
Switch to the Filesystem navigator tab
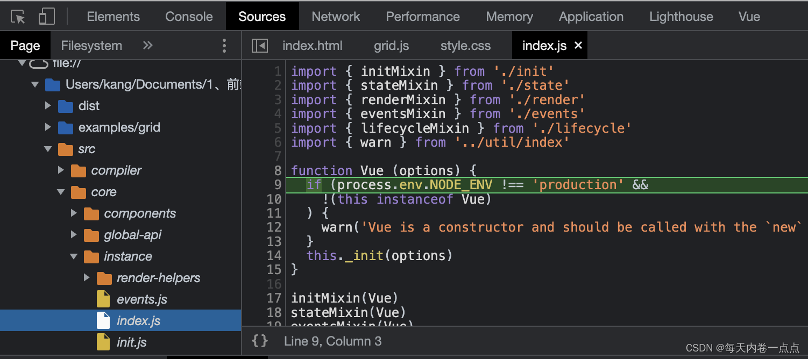click(91, 46)
